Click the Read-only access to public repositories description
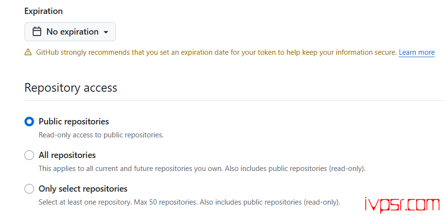The height and width of the screenshot is (219, 444). [x=101, y=135]
